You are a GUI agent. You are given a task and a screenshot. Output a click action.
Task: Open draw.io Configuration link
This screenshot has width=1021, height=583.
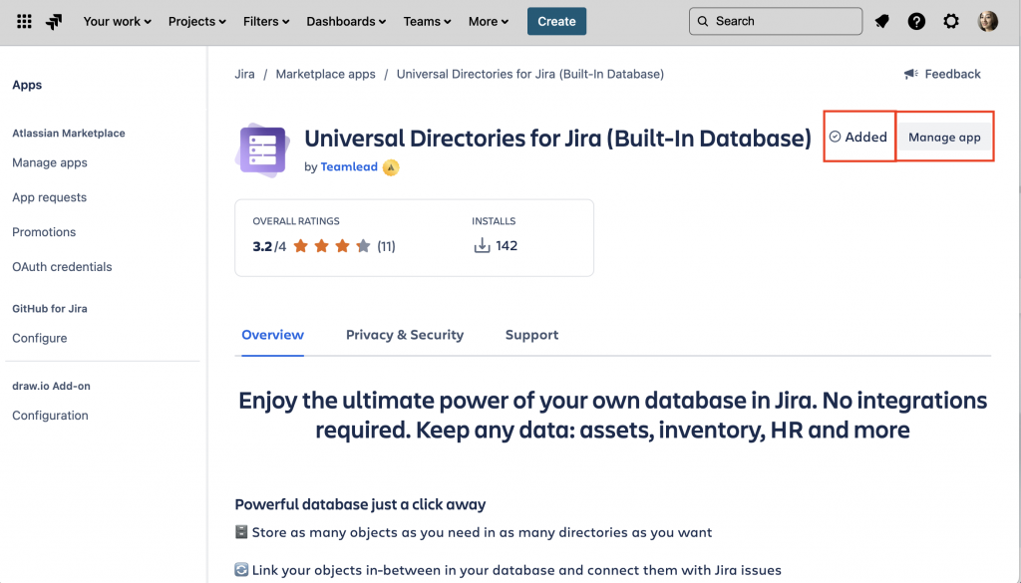(x=50, y=416)
